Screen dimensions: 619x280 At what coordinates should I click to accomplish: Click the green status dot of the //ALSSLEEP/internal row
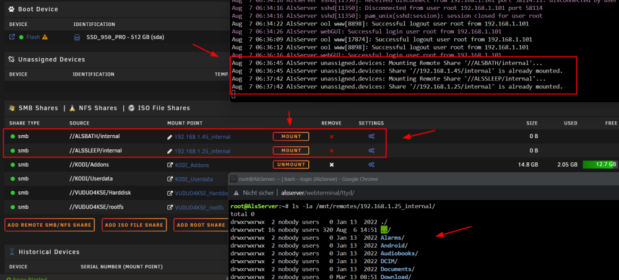(x=12, y=151)
